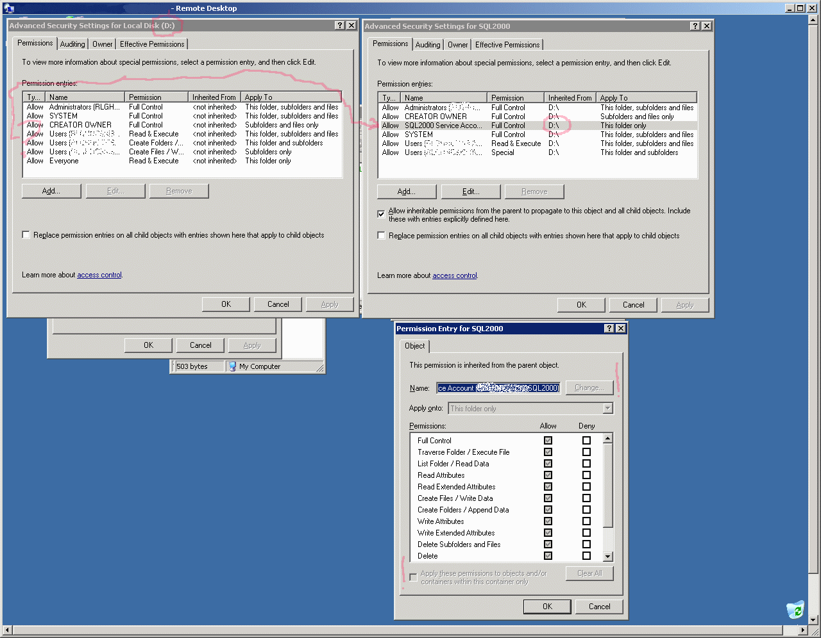Screen dimensions: 821x638
Task: Select CREATOR OWNER entry in Local Disk list
Action: 183,125
